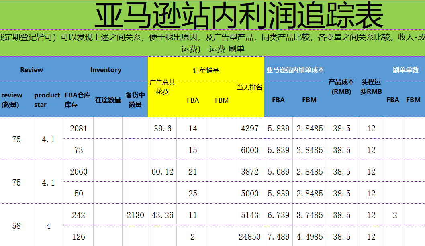Viewport: 425px width, 246px height.
Task: Select ad spend cell 43.26
Action: pos(162,215)
